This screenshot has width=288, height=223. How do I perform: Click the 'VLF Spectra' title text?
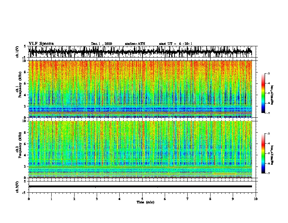tap(41, 43)
